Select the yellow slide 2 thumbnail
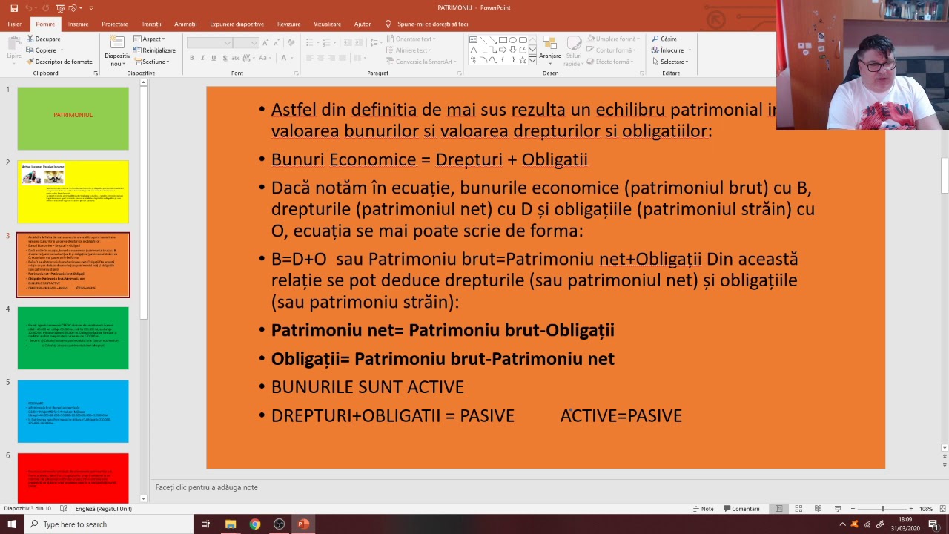 pyautogui.click(x=73, y=191)
